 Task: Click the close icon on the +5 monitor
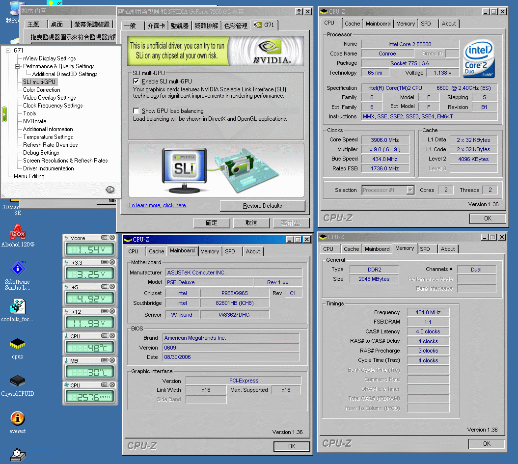click(112, 287)
